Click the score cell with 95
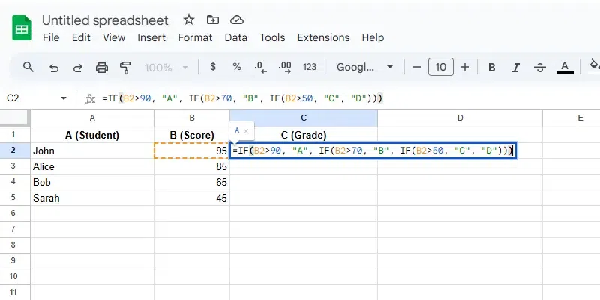Screen dimensions: 600x300 coord(192,151)
